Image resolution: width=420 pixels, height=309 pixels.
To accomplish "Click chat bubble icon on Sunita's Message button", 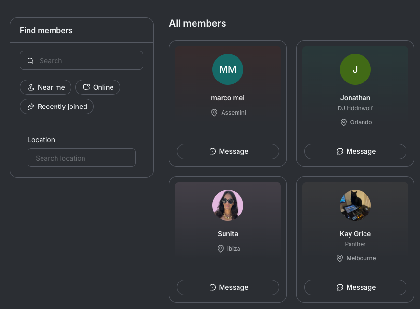I will click(x=212, y=287).
